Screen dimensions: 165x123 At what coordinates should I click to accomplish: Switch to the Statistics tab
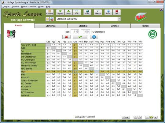[83, 26]
